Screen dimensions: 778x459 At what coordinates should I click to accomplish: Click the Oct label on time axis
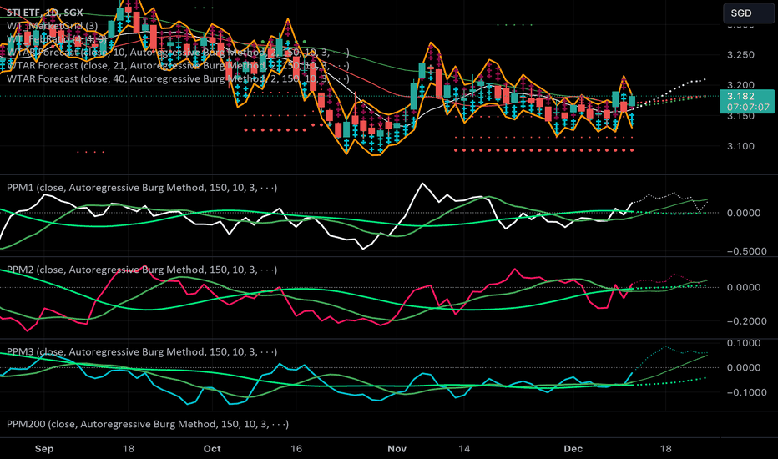point(212,449)
